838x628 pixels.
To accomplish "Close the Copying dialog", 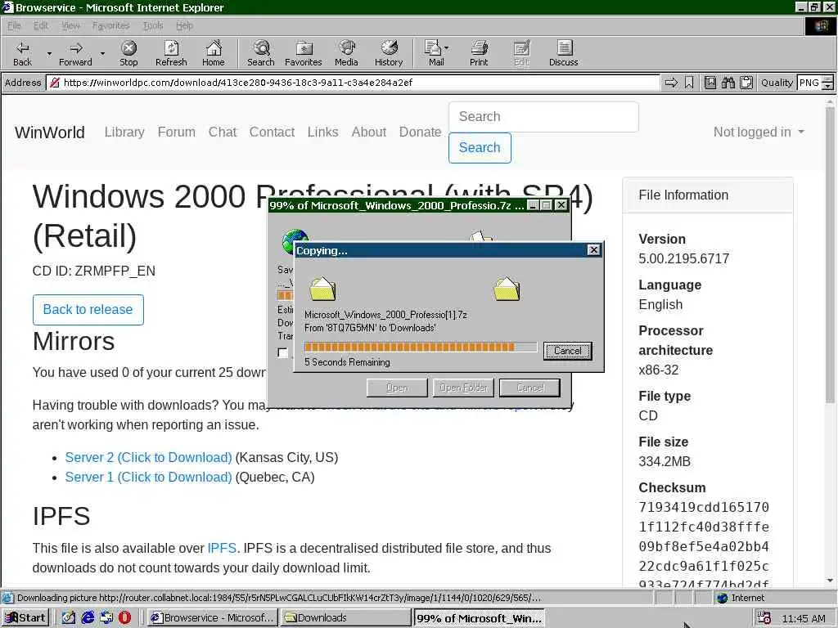I will pos(593,250).
